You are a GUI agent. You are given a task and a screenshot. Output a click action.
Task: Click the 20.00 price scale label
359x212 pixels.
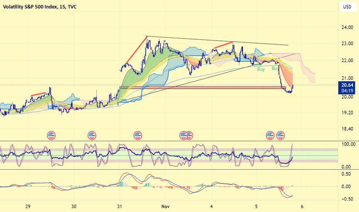pos(347,97)
